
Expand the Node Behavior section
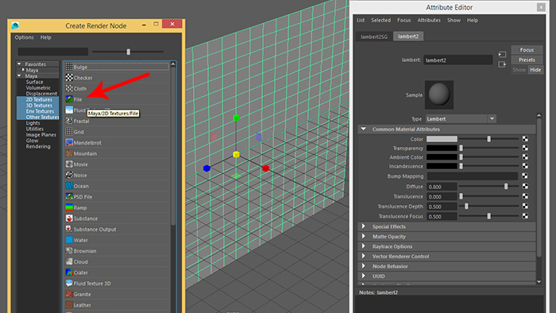(x=364, y=266)
